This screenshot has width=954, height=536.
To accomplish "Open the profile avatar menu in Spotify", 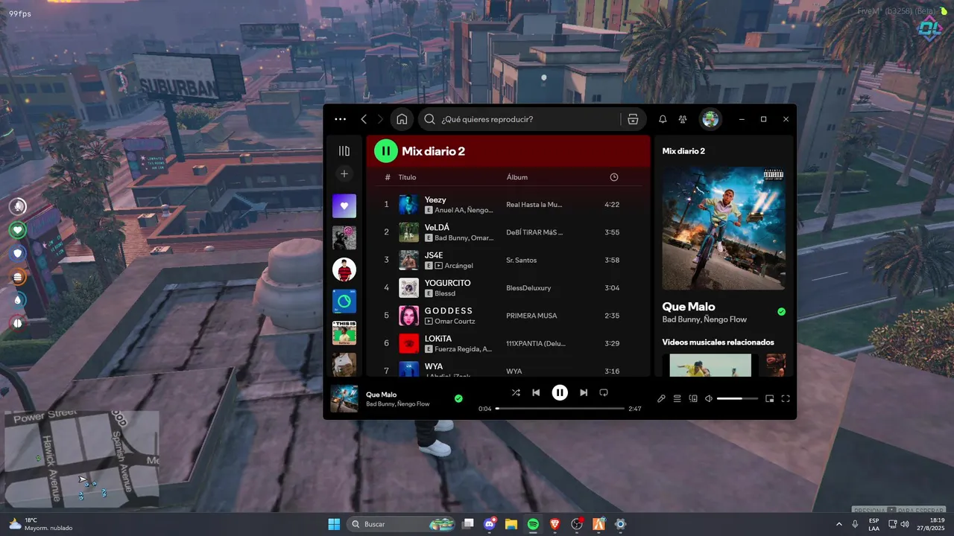I will pyautogui.click(x=710, y=119).
